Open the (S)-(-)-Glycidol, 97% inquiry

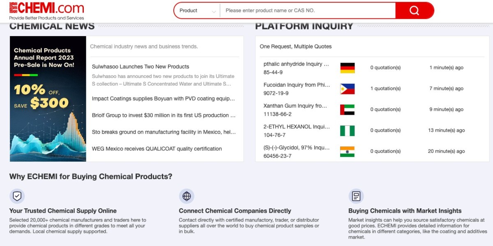tap(296, 148)
